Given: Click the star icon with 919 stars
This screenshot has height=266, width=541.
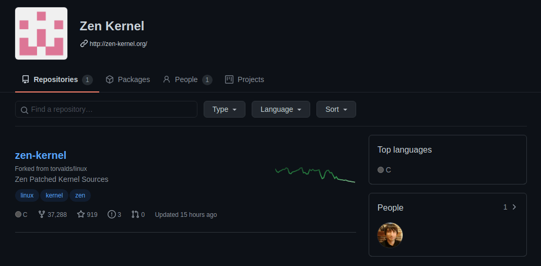Looking at the screenshot, I should click(x=81, y=215).
